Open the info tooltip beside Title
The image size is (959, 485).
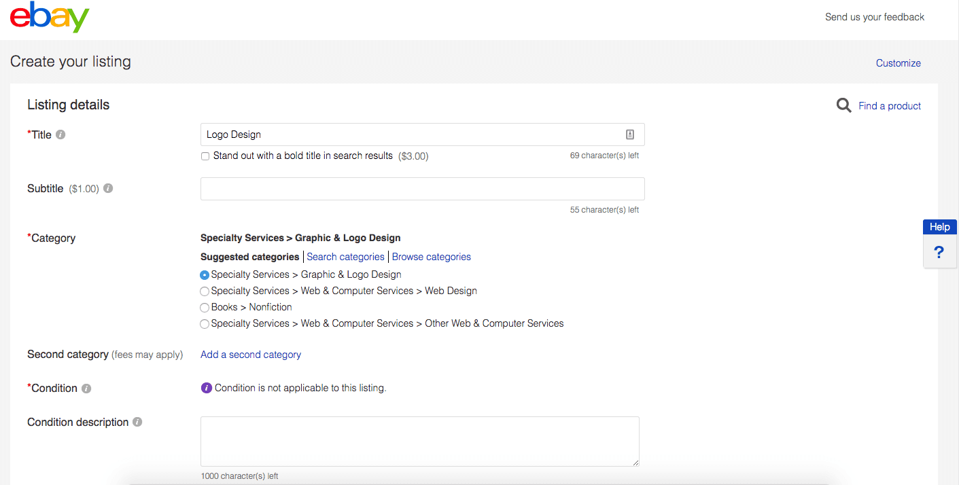(x=60, y=134)
